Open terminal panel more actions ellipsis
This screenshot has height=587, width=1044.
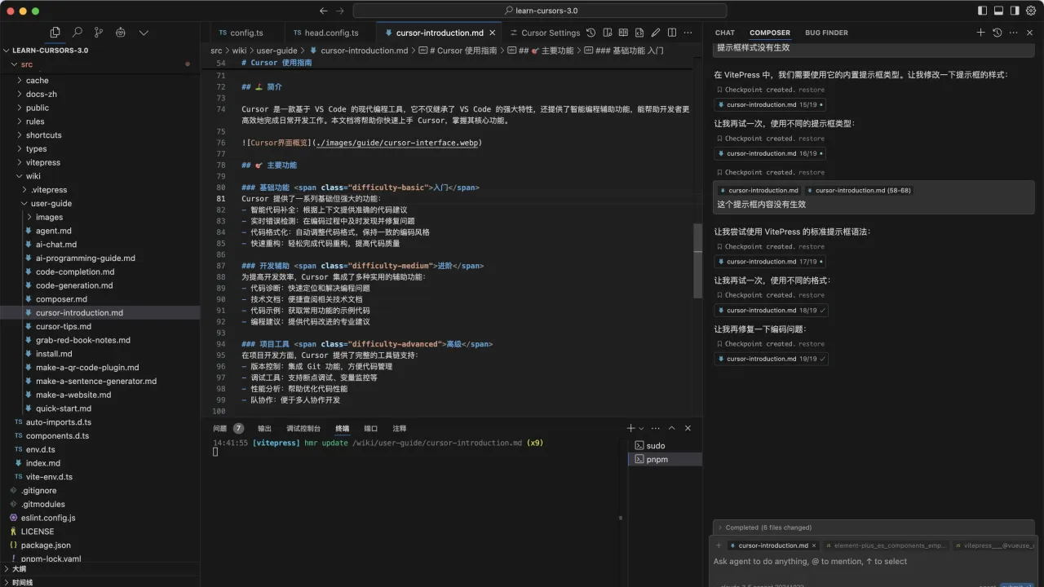tap(655, 428)
